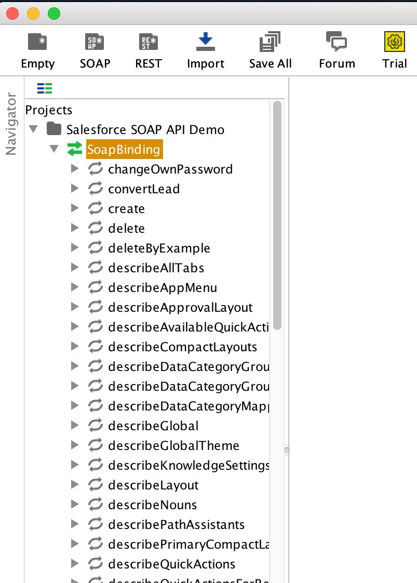Collapse the Salesforce SOAP API Demo project
Image resolution: width=417 pixels, height=583 pixels.
pos(34,129)
